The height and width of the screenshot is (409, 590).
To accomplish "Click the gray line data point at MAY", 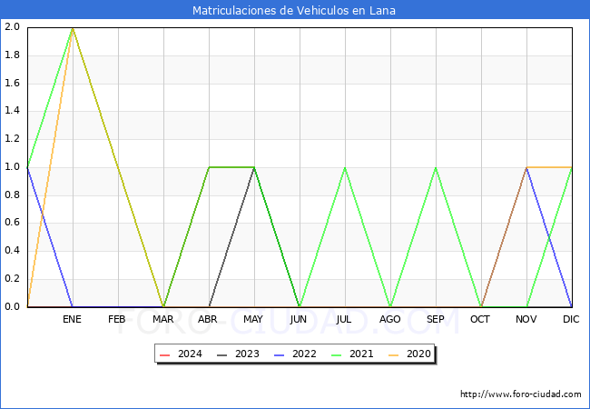I will pyautogui.click(x=254, y=167).
